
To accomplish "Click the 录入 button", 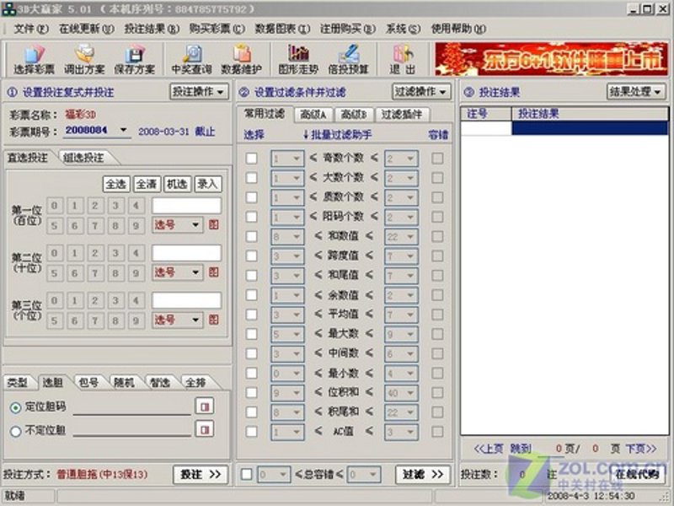I will click(x=207, y=184).
